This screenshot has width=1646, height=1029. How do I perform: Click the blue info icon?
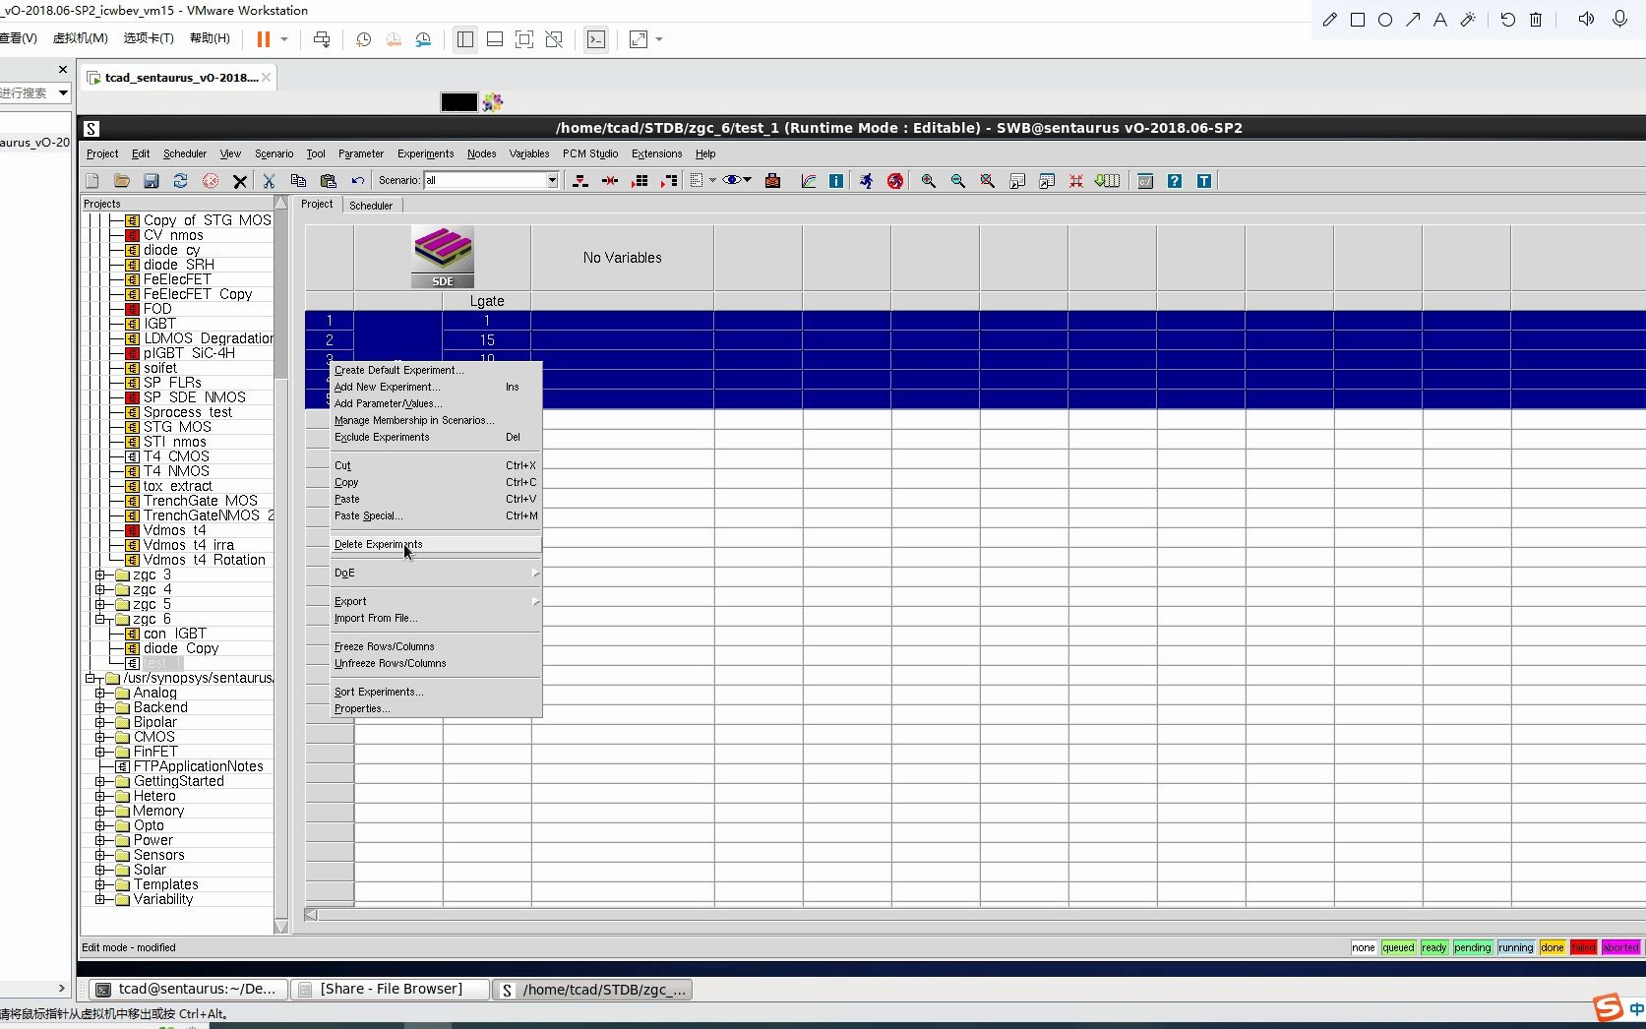pos(836,181)
